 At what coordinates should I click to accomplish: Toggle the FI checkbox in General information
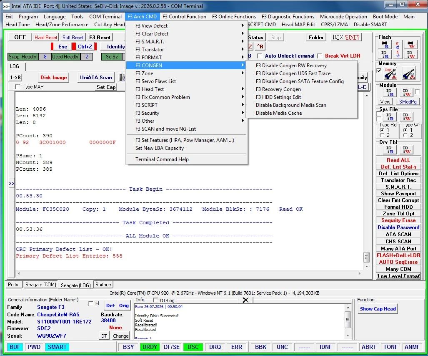tap(91, 303)
